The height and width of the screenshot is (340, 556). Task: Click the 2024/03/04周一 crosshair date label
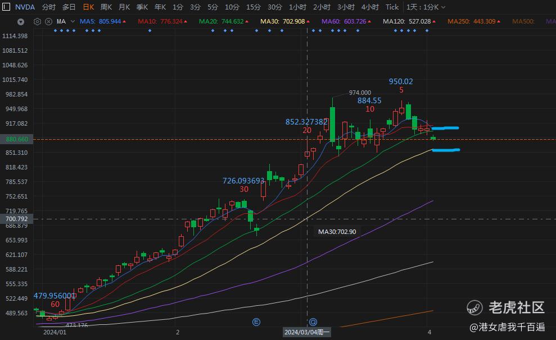[307, 332]
